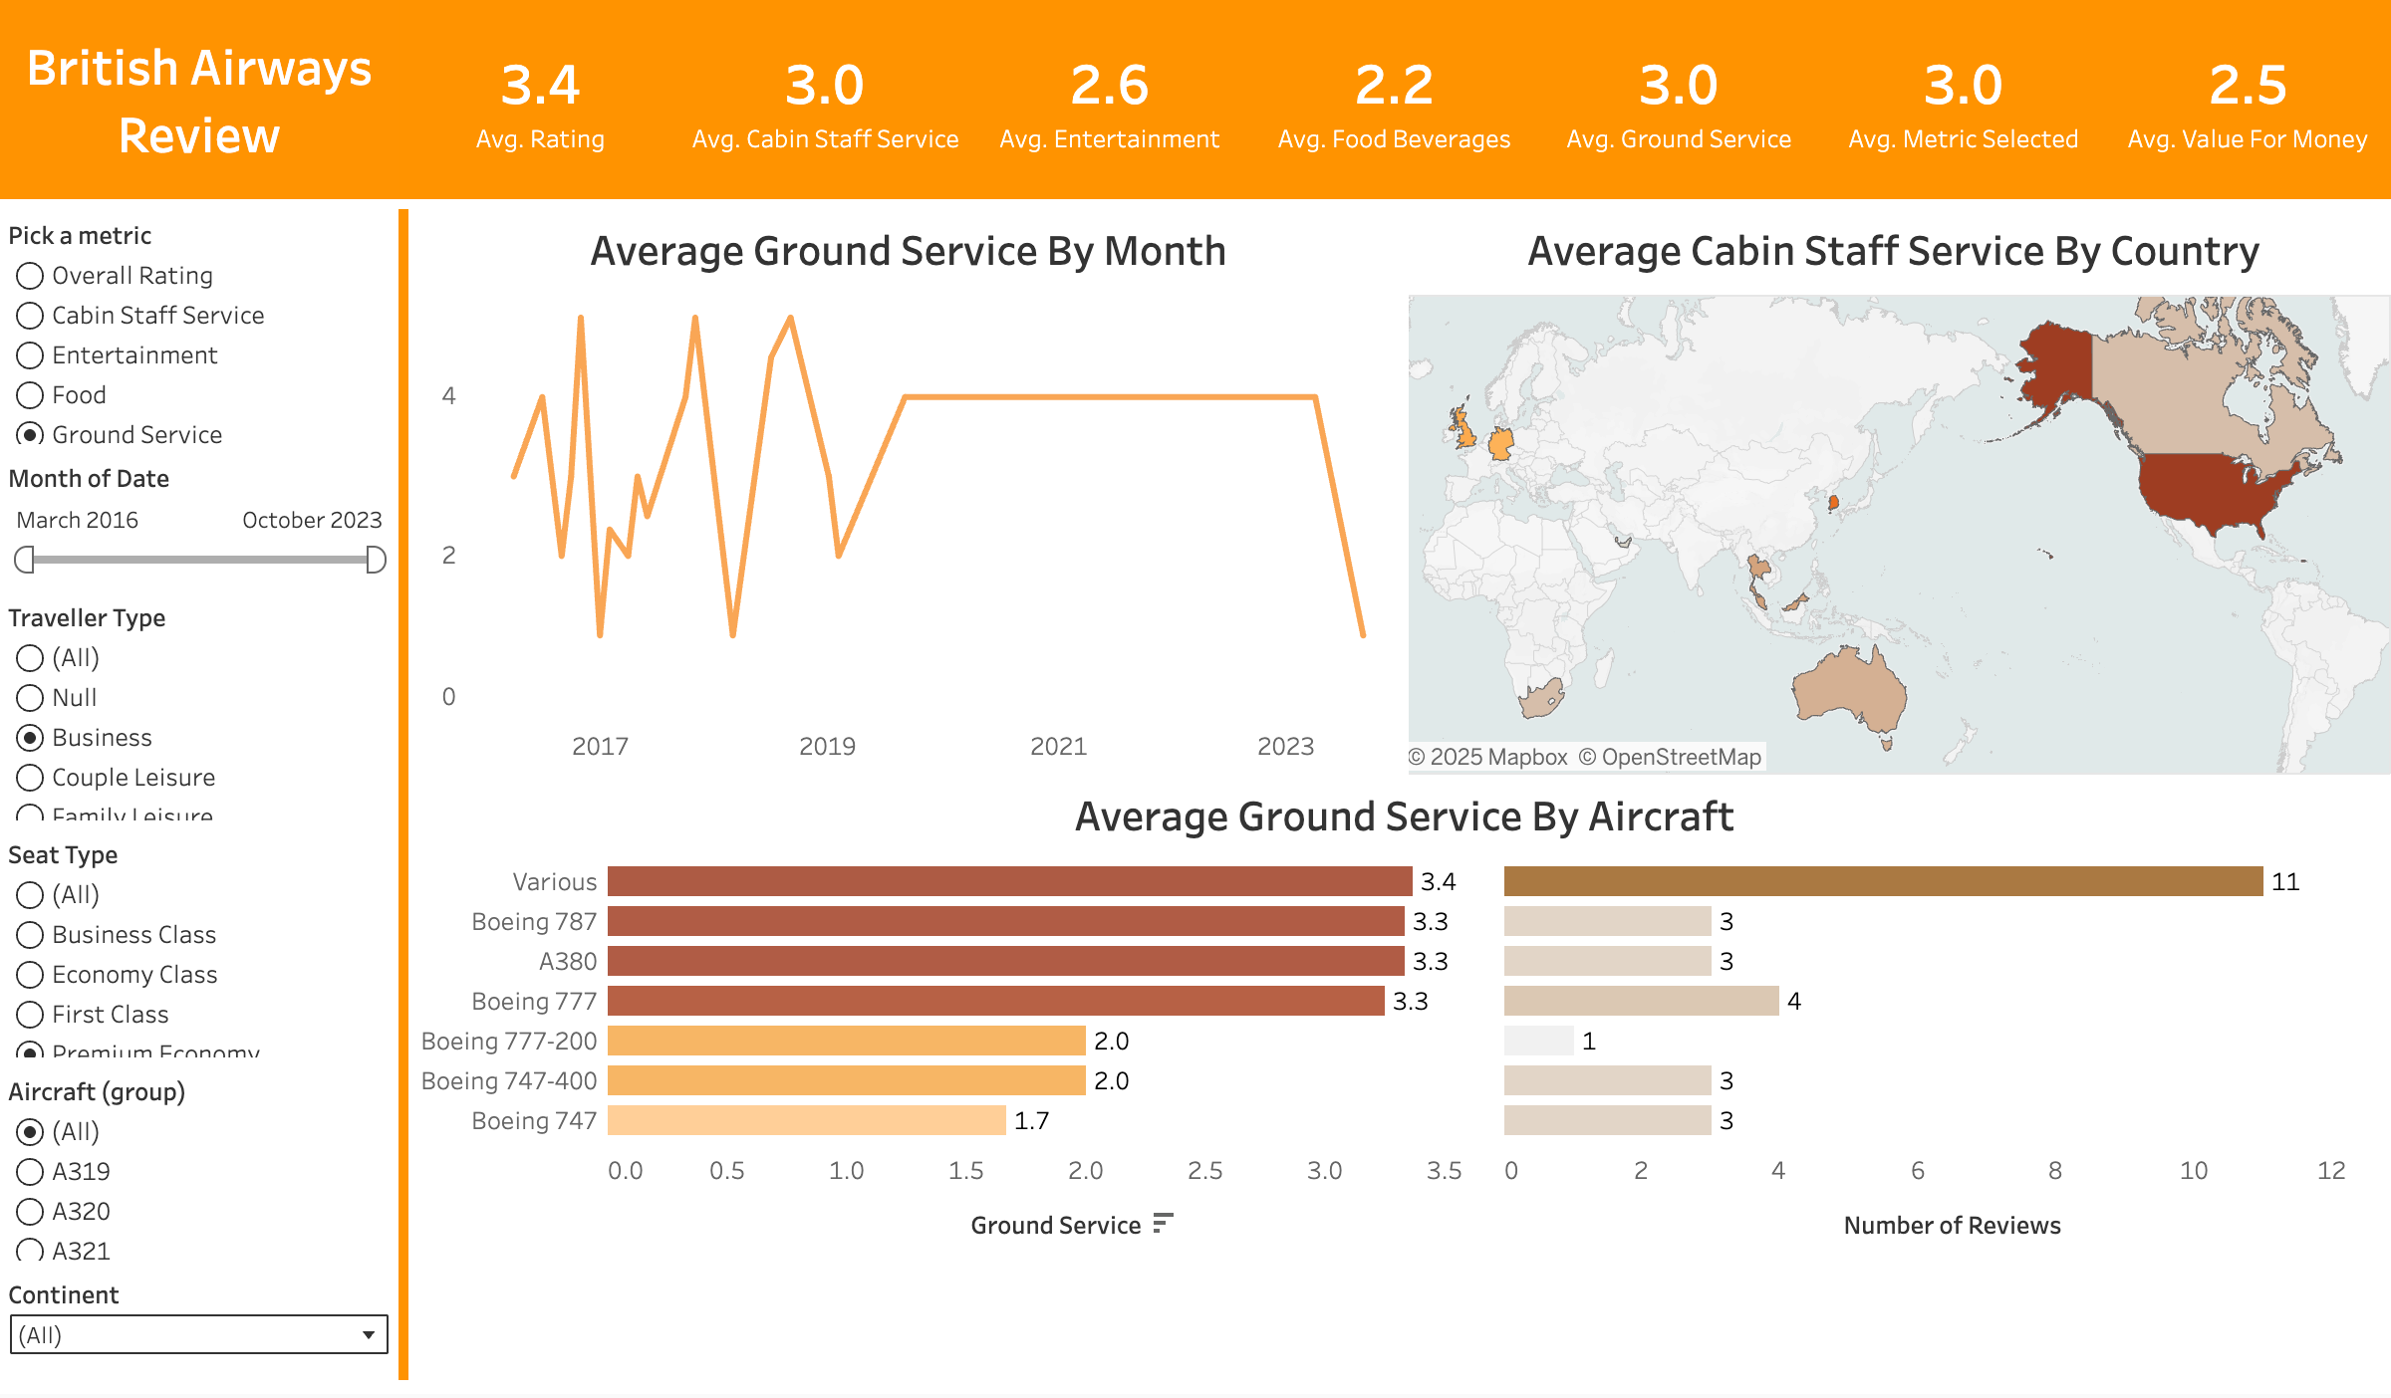Click the sort icon beside Ground Service axis
The width and height of the screenshot is (2391, 1398).
pyautogui.click(x=1163, y=1224)
